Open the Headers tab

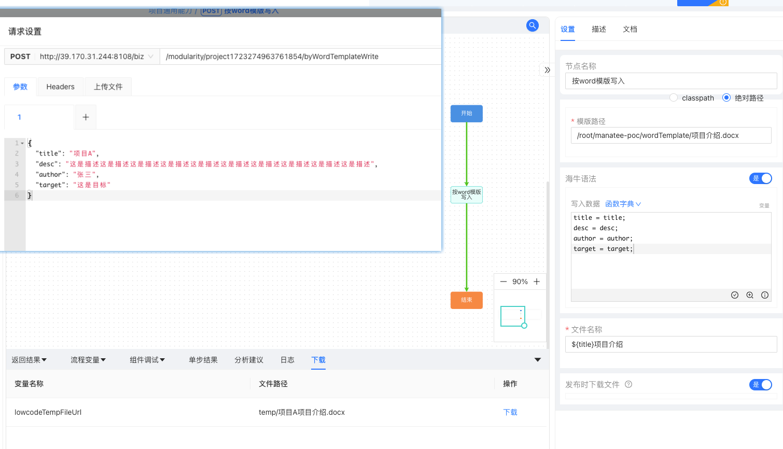point(60,87)
